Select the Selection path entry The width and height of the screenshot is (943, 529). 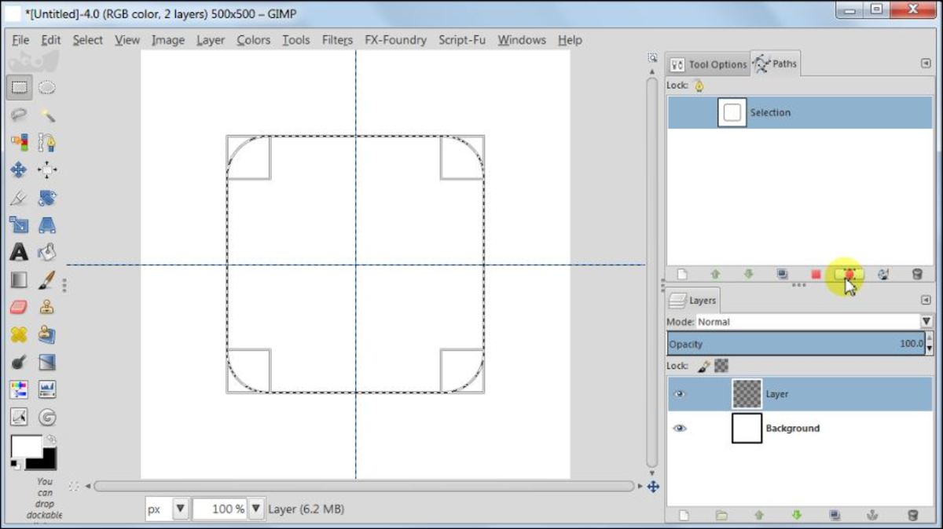[x=799, y=113]
